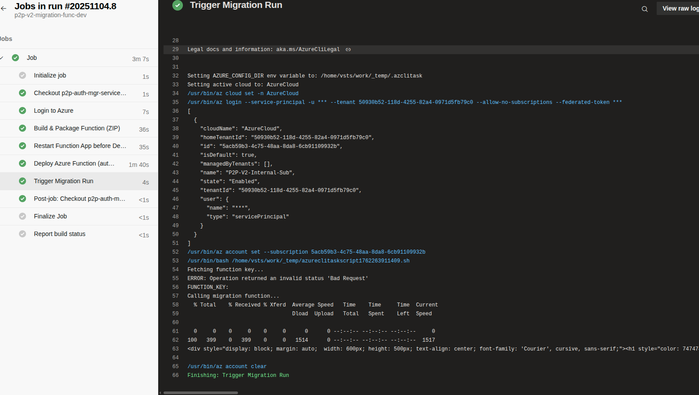Click the gray status icon of Initialize job
The width and height of the screenshot is (699, 395).
pos(22,75)
